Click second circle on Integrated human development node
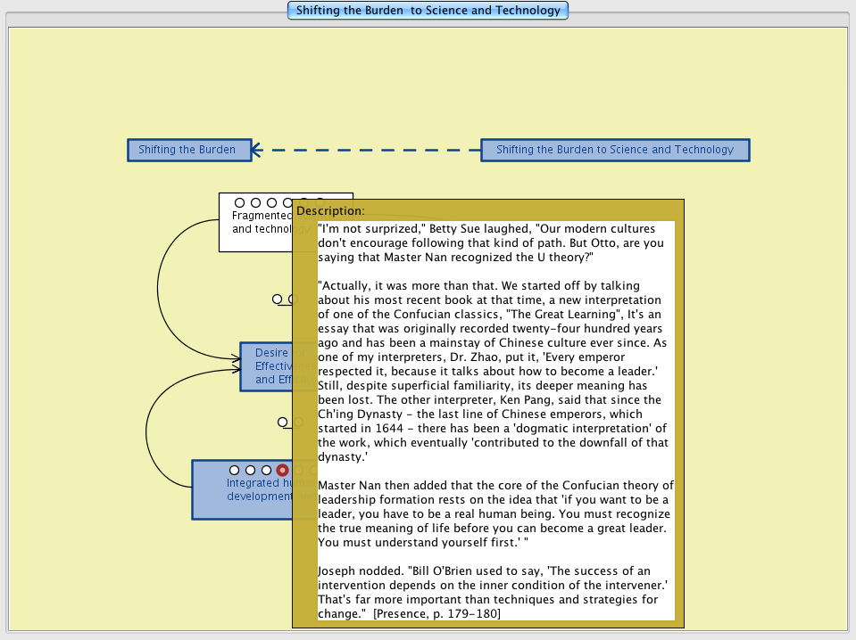 pos(250,470)
